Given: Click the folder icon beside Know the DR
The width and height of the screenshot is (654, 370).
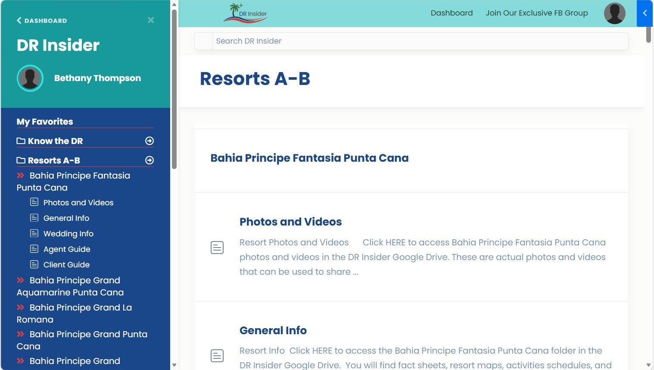Looking at the screenshot, I should pos(21,141).
